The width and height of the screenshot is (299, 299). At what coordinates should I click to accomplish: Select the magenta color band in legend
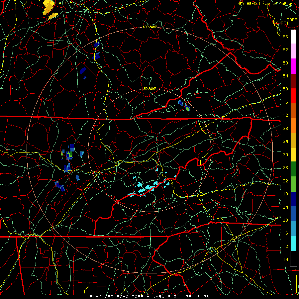pyautogui.click(x=293, y=66)
